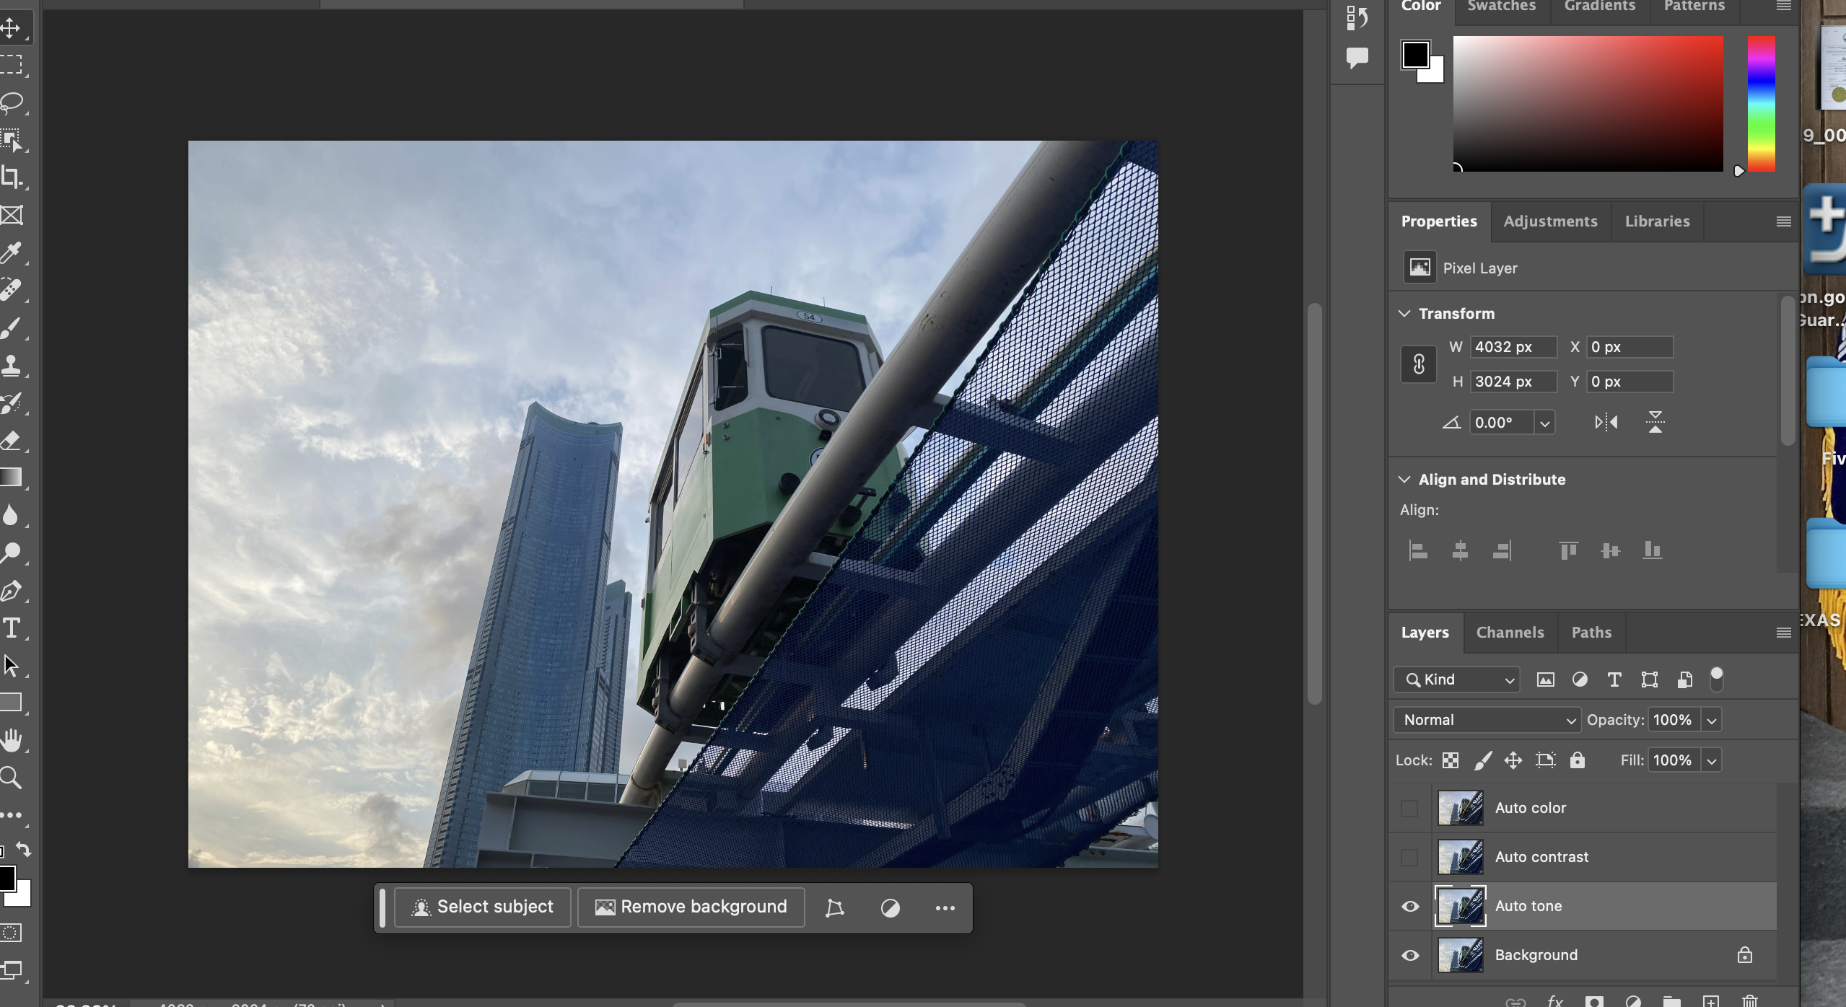Click the flip horizontal icon in Transform

click(x=1606, y=422)
